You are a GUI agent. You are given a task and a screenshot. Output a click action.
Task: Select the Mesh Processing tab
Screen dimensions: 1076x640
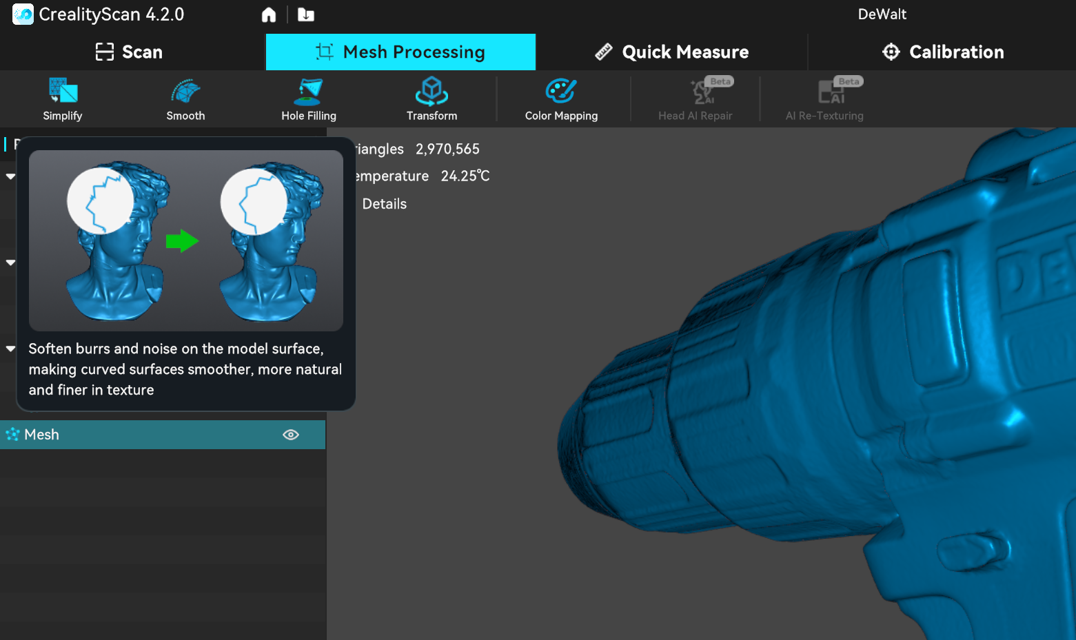click(400, 52)
